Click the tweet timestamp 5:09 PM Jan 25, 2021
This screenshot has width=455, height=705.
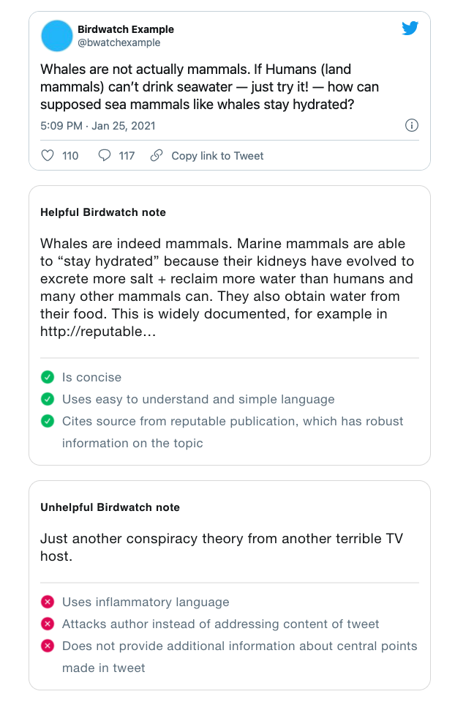click(98, 126)
